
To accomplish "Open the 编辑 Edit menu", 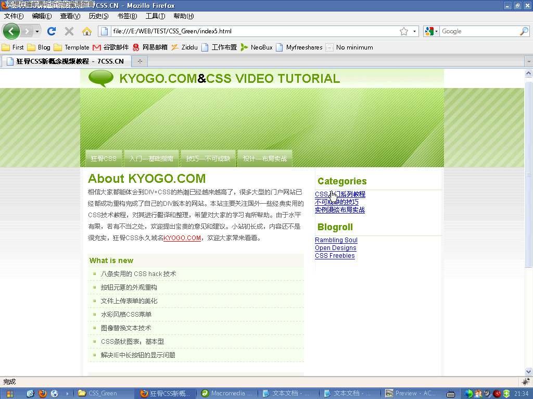I will pyautogui.click(x=42, y=16).
